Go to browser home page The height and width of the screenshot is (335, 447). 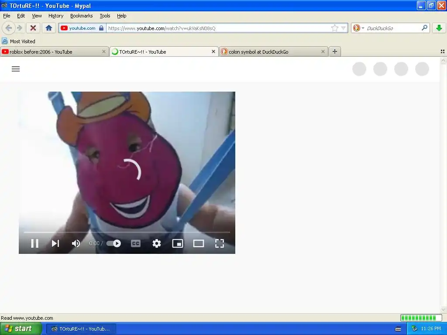(x=49, y=28)
